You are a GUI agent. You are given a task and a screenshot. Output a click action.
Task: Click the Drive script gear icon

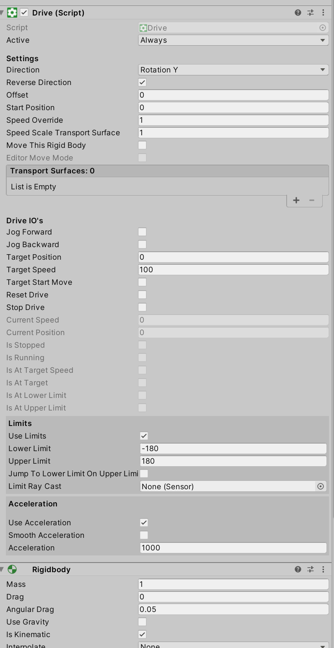[12, 13]
